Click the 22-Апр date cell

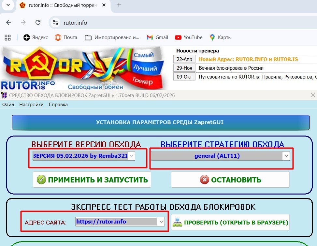(x=184, y=59)
